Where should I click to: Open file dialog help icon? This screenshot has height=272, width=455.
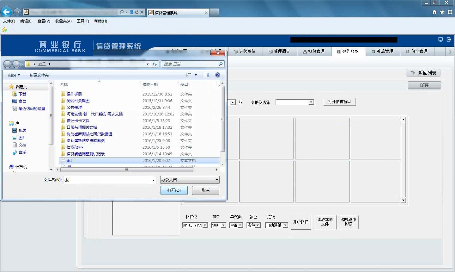point(218,75)
